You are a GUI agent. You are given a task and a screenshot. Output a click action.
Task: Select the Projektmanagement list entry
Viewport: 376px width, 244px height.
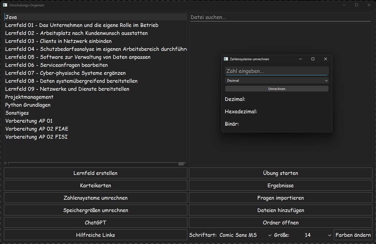pyautogui.click(x=96, y=97)
